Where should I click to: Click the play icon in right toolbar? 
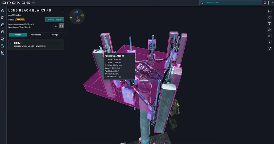[269, 36]
